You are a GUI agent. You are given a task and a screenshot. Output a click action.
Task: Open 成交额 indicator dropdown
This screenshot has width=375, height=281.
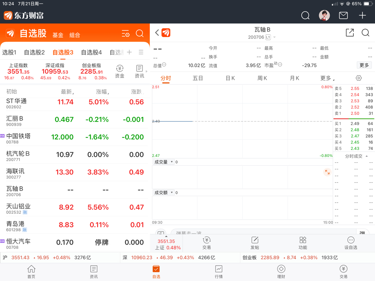pyautogui.click(x=164, y=192)
